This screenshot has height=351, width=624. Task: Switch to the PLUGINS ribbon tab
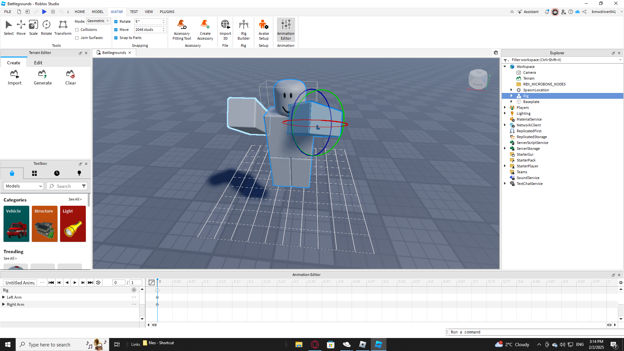(x=167, y=12)
